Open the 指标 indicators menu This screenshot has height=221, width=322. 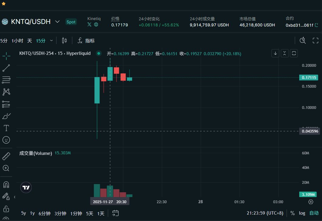(86, 41)
